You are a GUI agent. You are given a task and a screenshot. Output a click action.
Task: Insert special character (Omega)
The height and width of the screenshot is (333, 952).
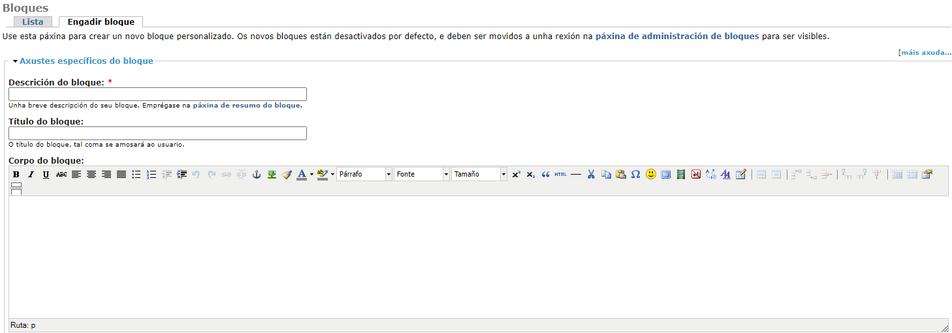[x=635, y=174]
